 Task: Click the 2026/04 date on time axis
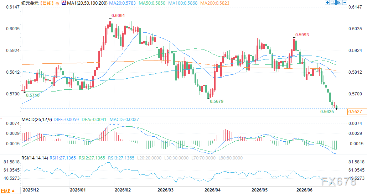(212, 190)
